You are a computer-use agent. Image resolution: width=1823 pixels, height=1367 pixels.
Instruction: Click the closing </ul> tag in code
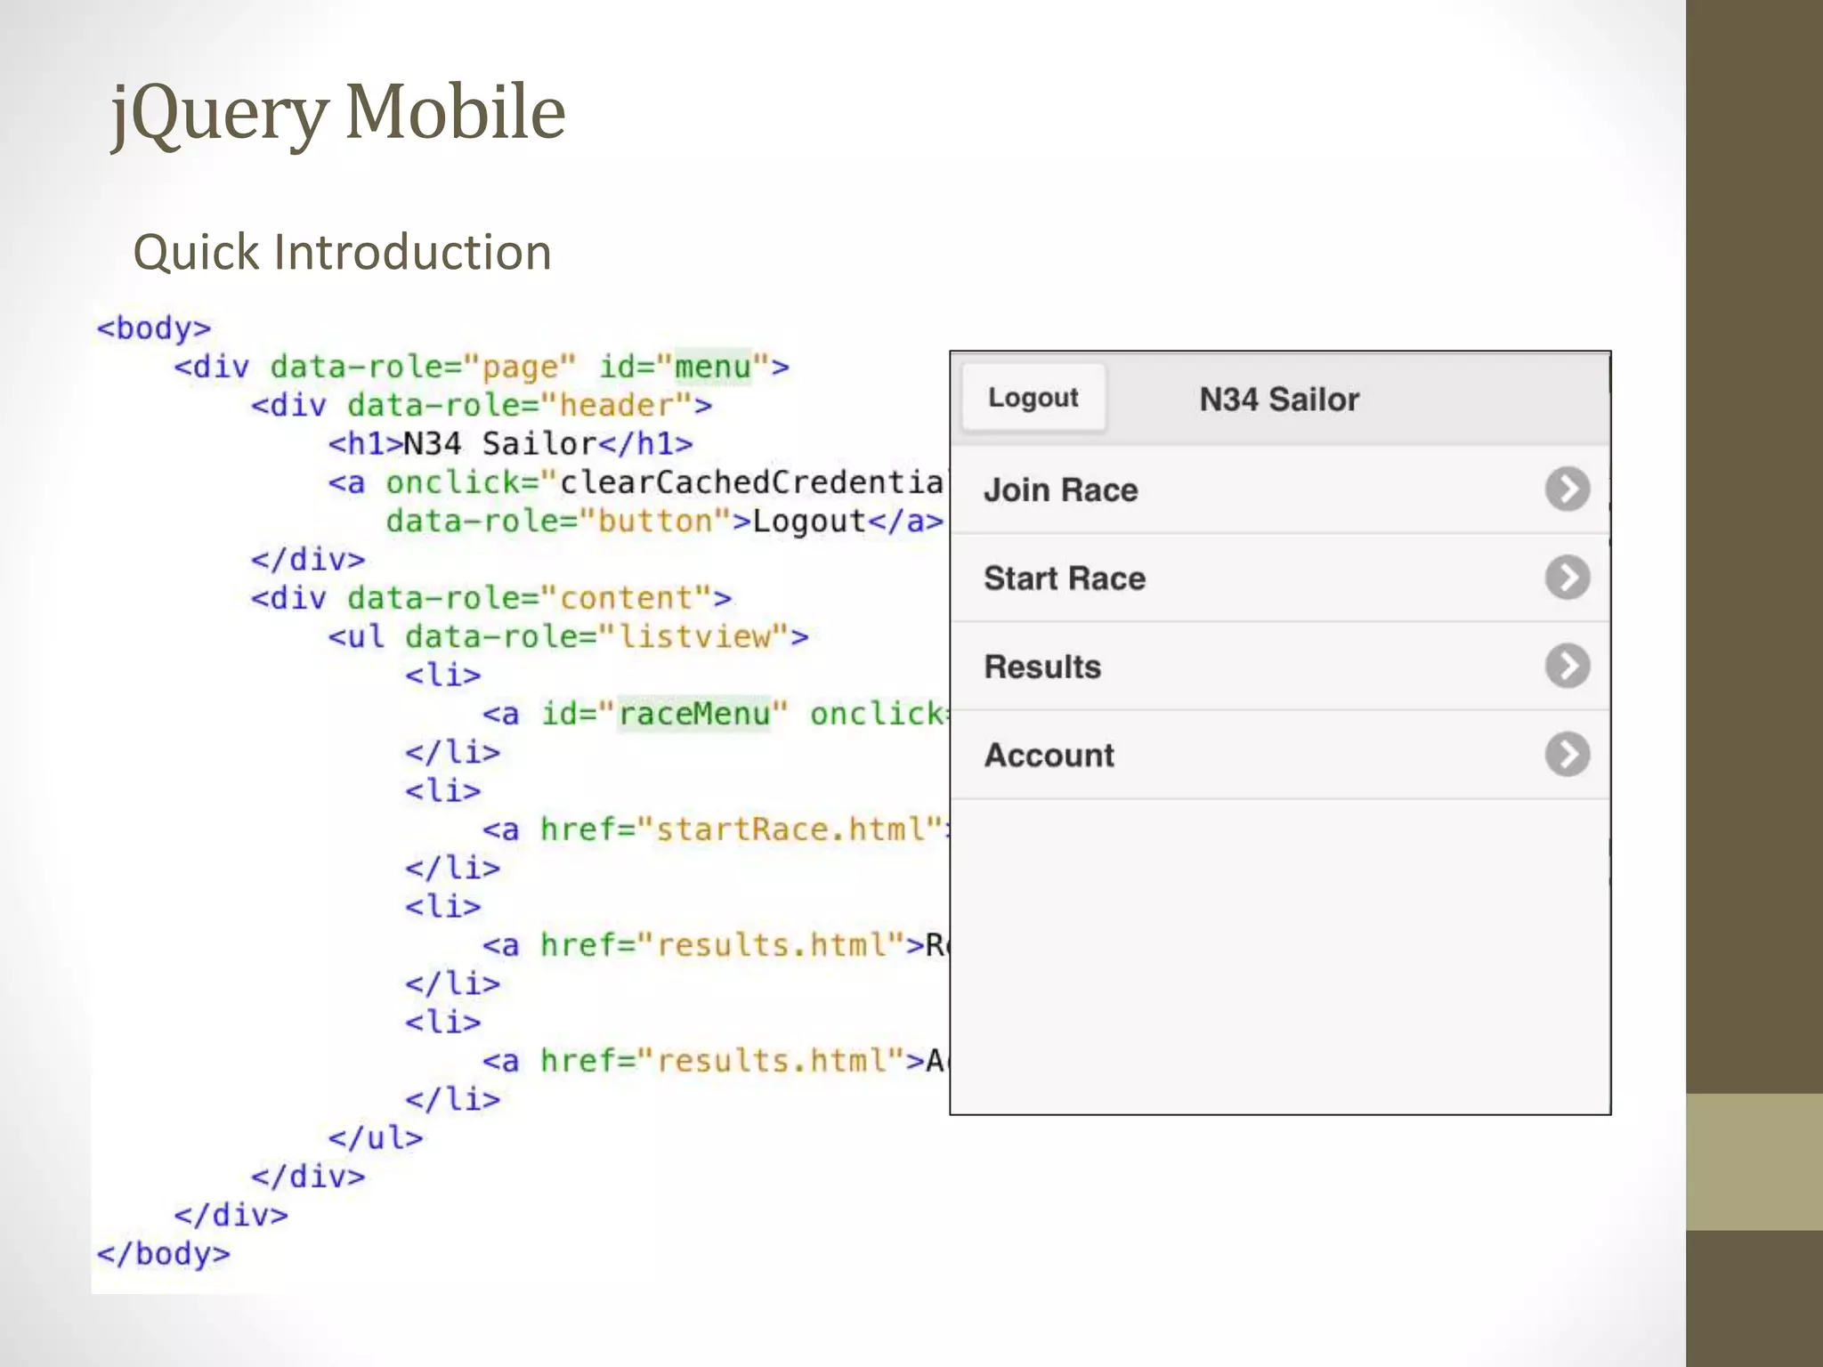[x=375, y=1137]
